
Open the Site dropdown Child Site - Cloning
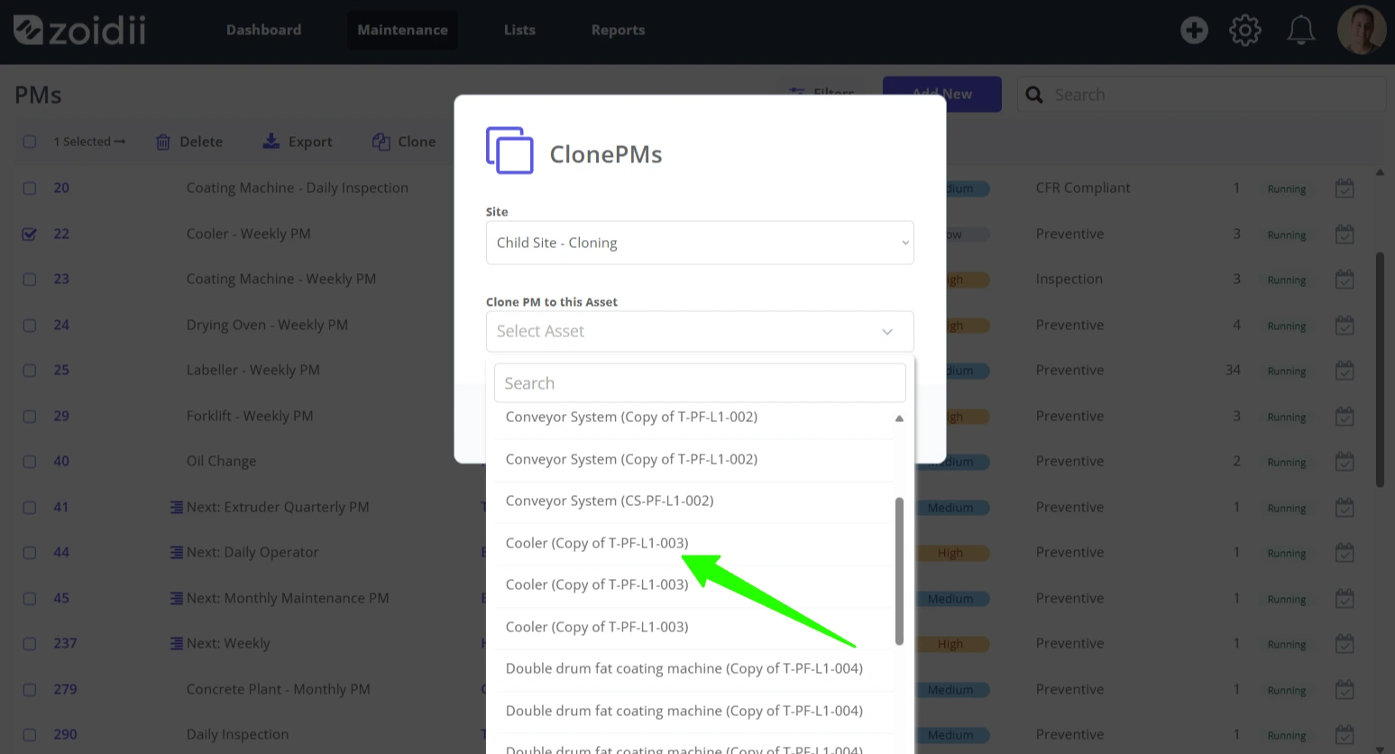(x=700, y=243)
